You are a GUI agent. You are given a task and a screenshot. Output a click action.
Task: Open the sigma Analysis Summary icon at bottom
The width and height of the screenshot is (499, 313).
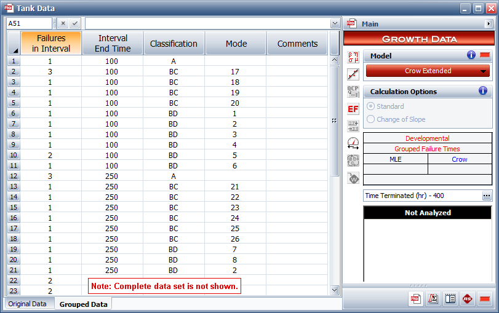click(x=433, y=299)
